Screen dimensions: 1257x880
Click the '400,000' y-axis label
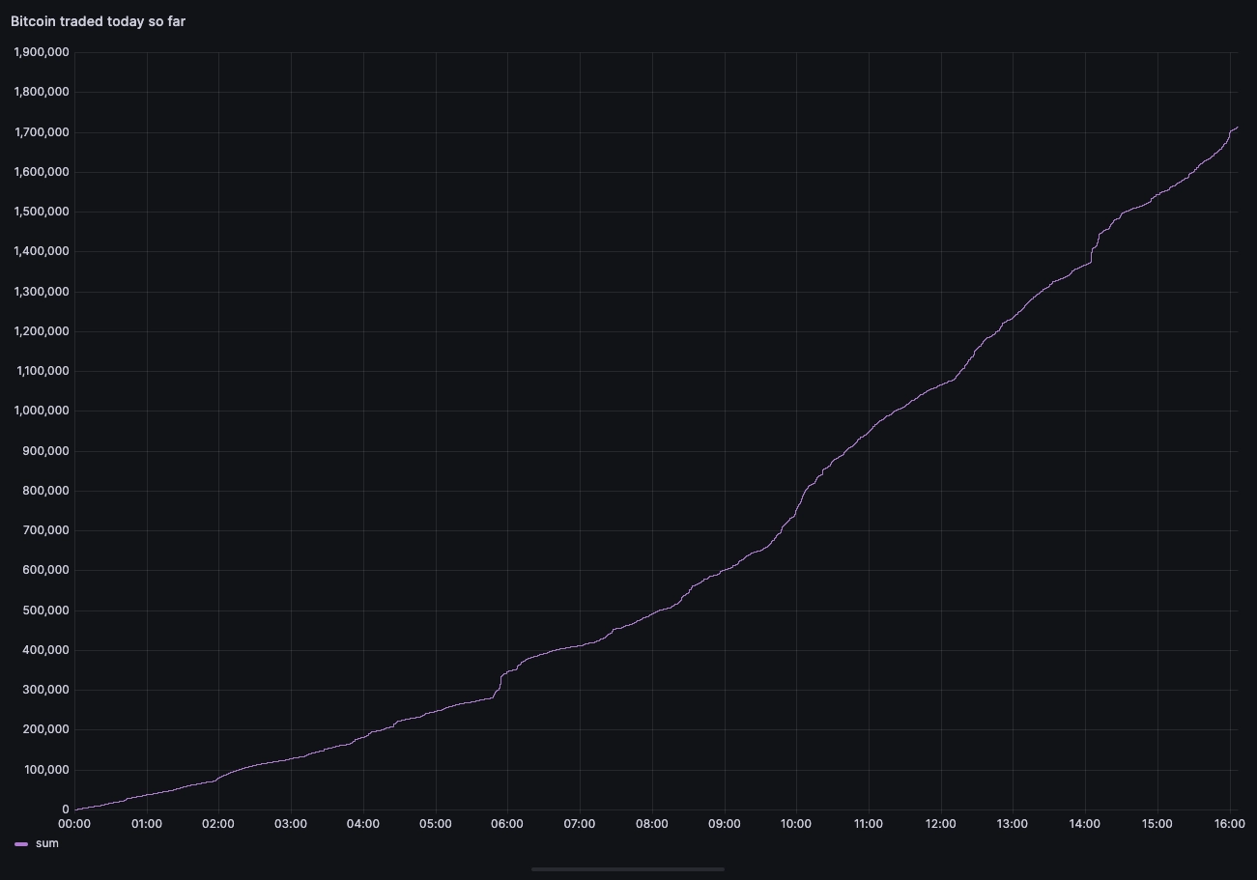coord(46,650)
